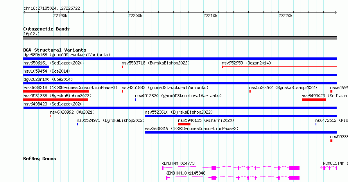Click the blue bar under esv3638319
Viewport: 348px width, 182px height.
241,132
